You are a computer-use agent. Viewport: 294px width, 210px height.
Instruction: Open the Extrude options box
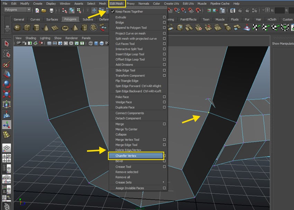click(165, 17)
